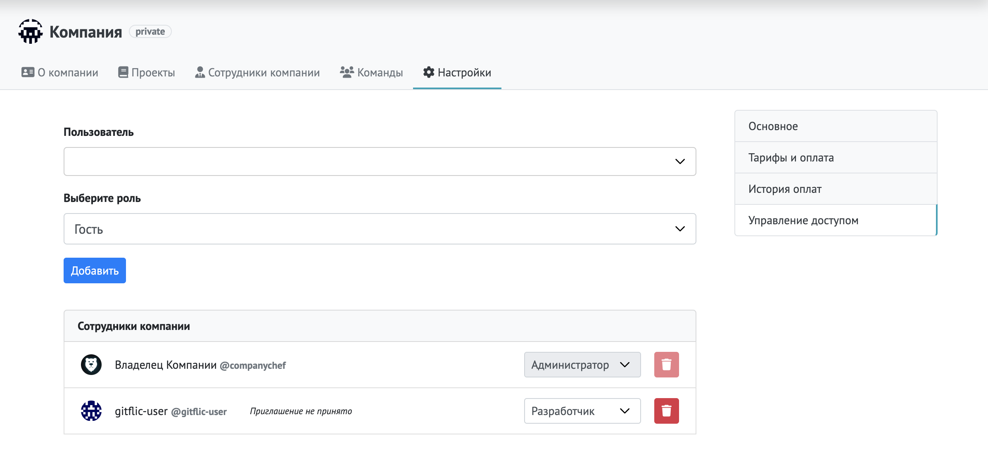Click Владелец Компании bear avatar
Viewport: 988px width, 465px height.
pos(91,365)
